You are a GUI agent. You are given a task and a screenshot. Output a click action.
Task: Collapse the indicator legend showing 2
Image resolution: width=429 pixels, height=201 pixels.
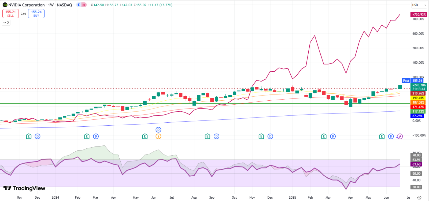pyautogui.click(x=6, y=23)
